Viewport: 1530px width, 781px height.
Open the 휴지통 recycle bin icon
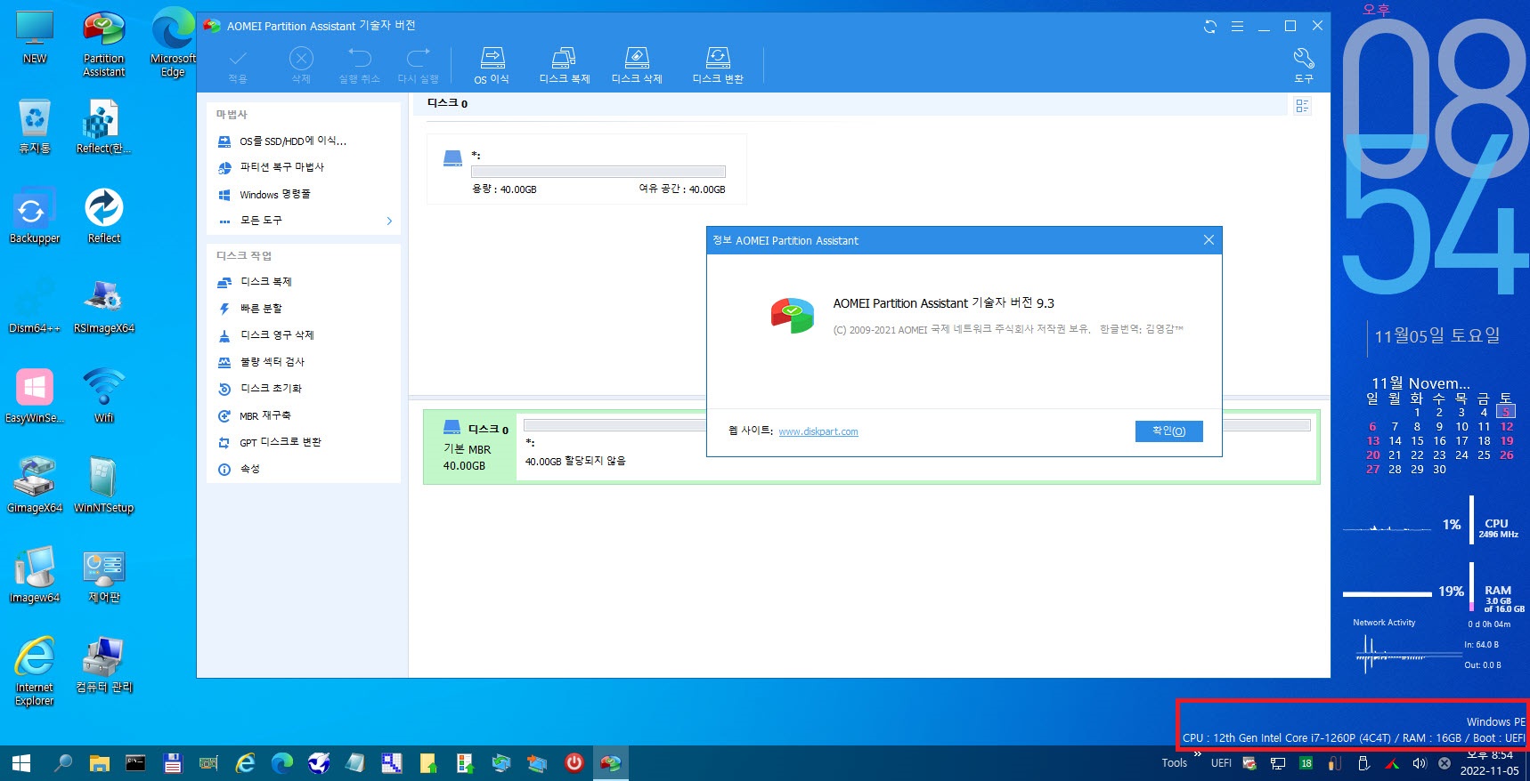(x=35, y=125)
